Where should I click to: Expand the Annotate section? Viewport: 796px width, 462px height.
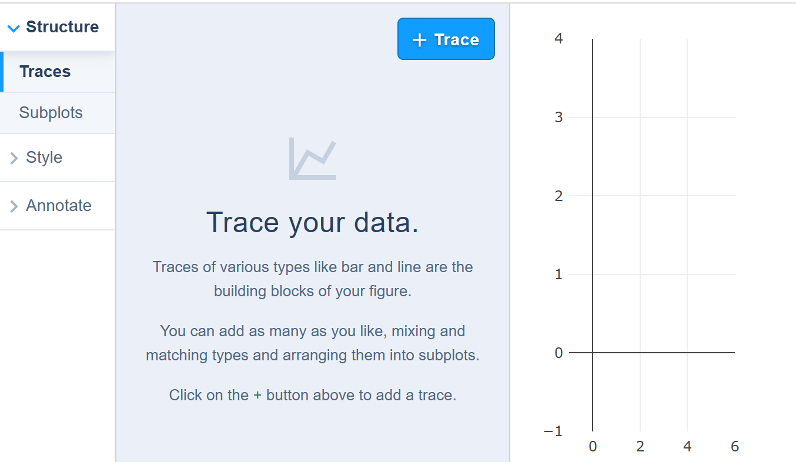[x=59, y=206]
